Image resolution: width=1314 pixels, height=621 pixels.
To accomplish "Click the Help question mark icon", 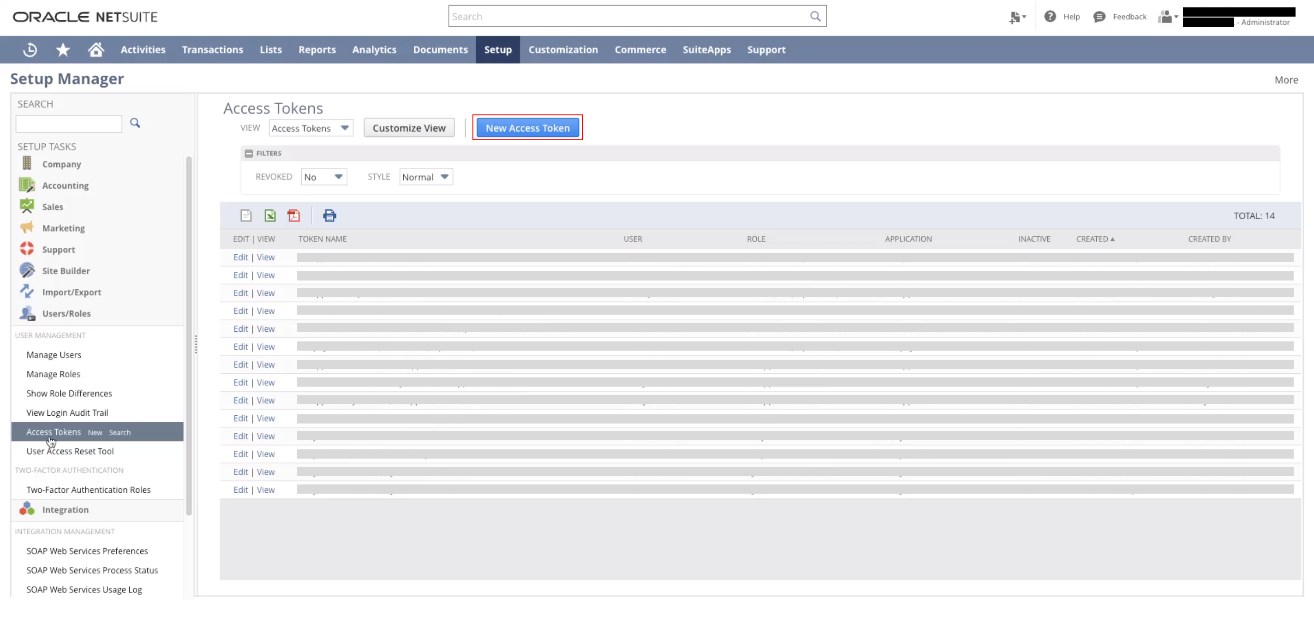I will click(x=1050, y=17).
